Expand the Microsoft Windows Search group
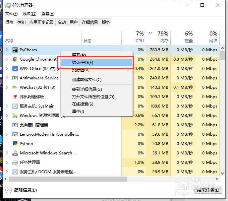 coord(7,153)
